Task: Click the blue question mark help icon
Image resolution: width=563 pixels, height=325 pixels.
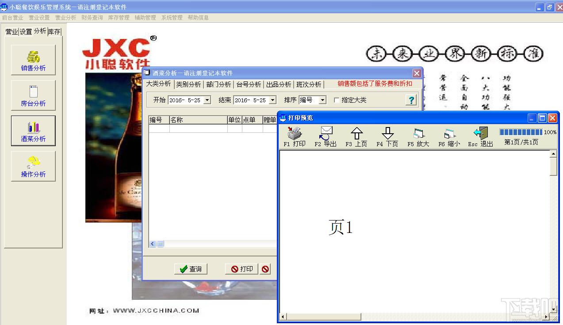Action: [411, 100]
